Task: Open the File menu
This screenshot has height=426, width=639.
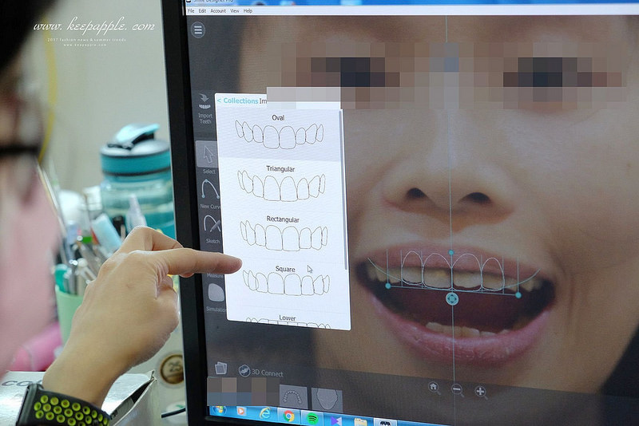Action: [x=191, y=11]
